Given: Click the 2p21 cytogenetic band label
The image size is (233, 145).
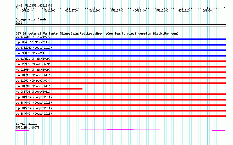Looking at the screenshot, I should tap(19, 23).
